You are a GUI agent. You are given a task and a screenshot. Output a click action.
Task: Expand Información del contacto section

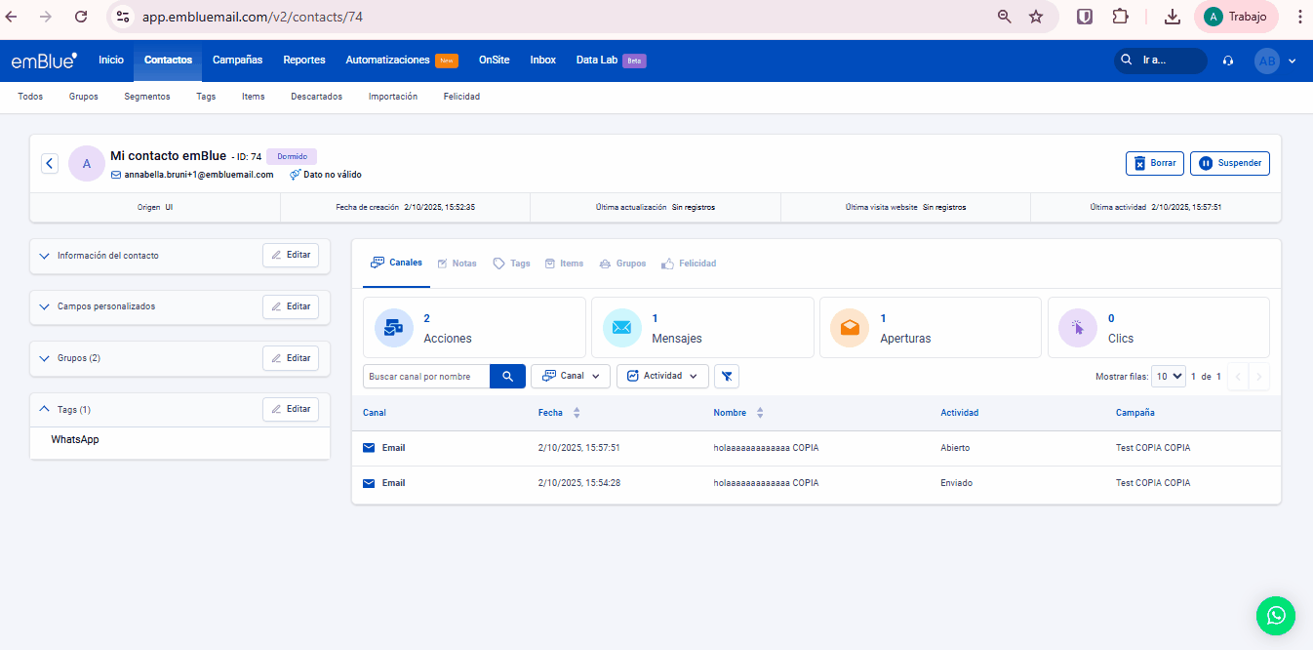[x=44, y=256]
